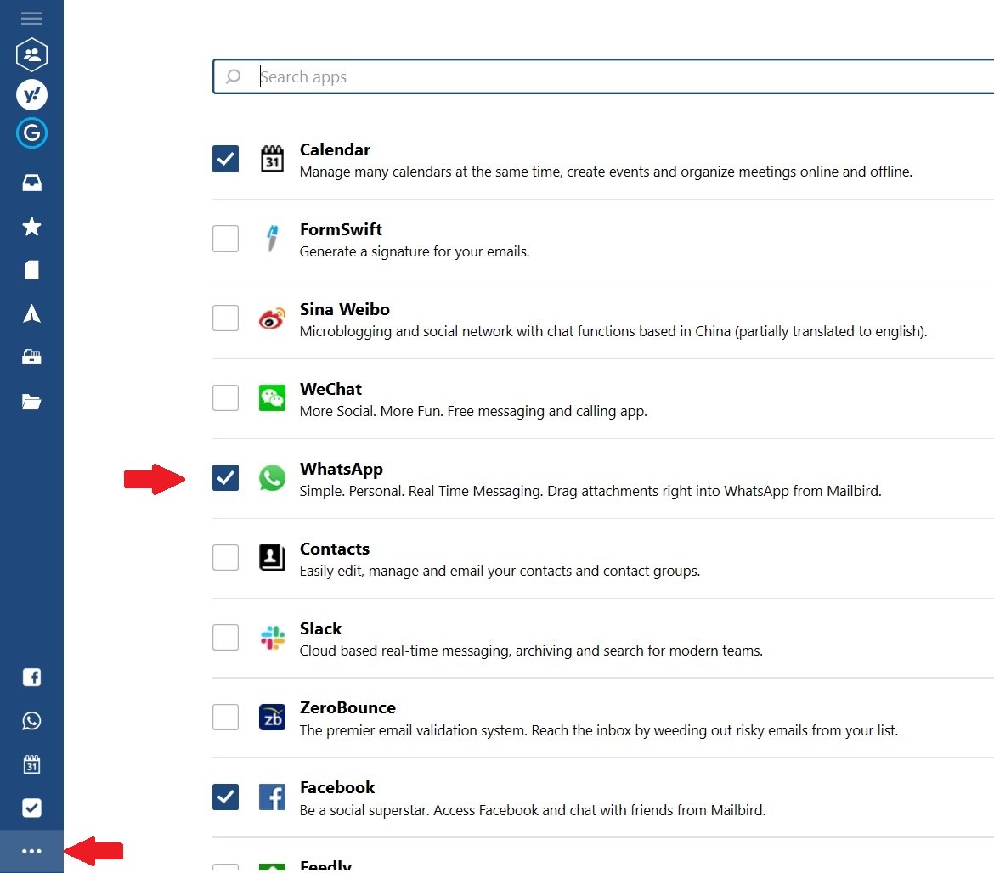Open the Sent arrow icon
Screen dimensions: 994x873
31,313
